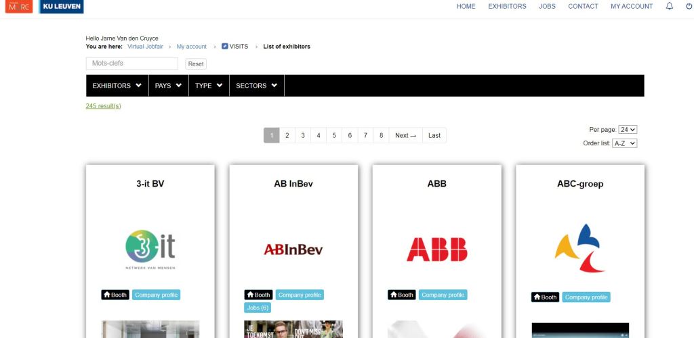The image size is (694, 338).
Task: Click the red ABB logo
Action: [436, 249]
